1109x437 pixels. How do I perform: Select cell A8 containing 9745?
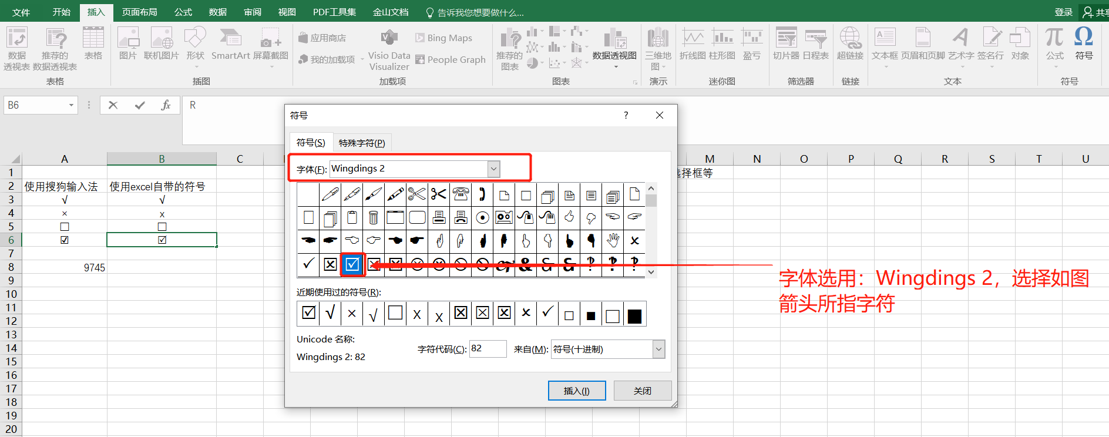pos(65,267)
